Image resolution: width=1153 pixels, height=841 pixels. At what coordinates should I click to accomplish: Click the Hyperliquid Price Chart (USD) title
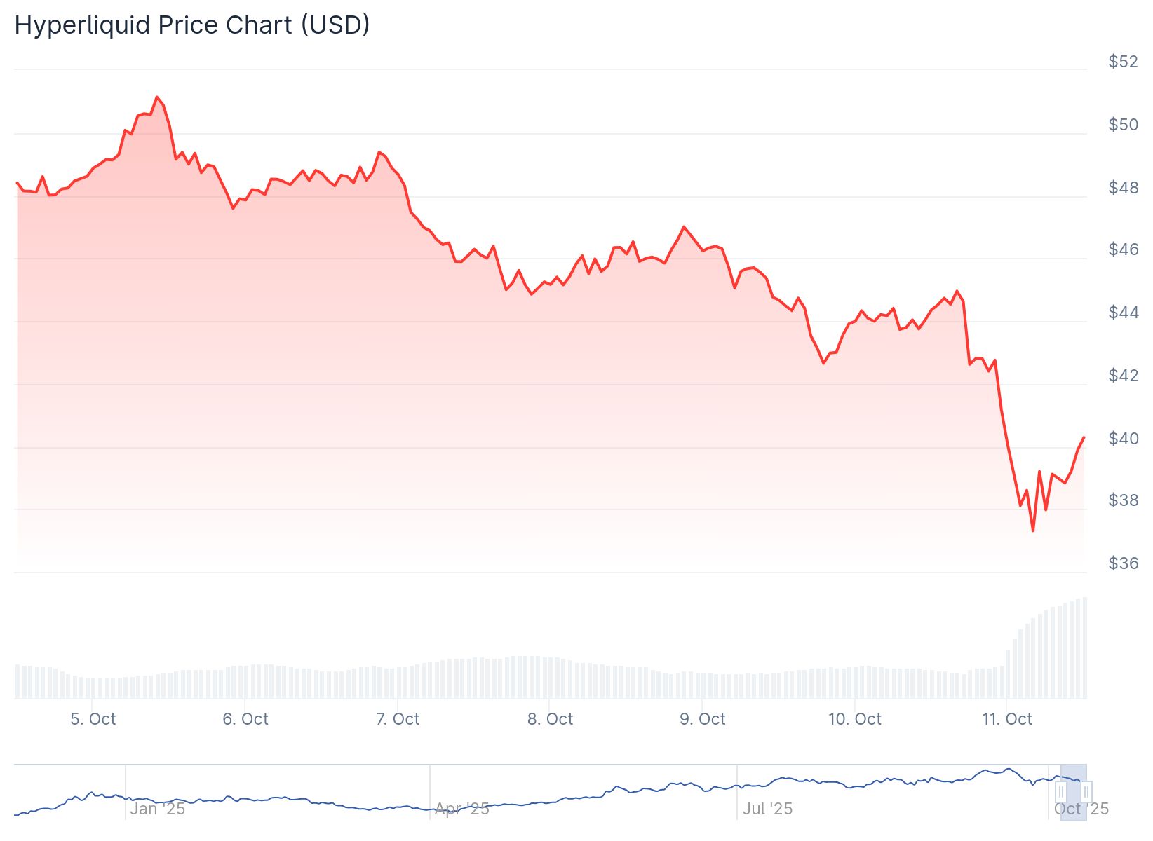pyautogui.click(x=192, y=25)
